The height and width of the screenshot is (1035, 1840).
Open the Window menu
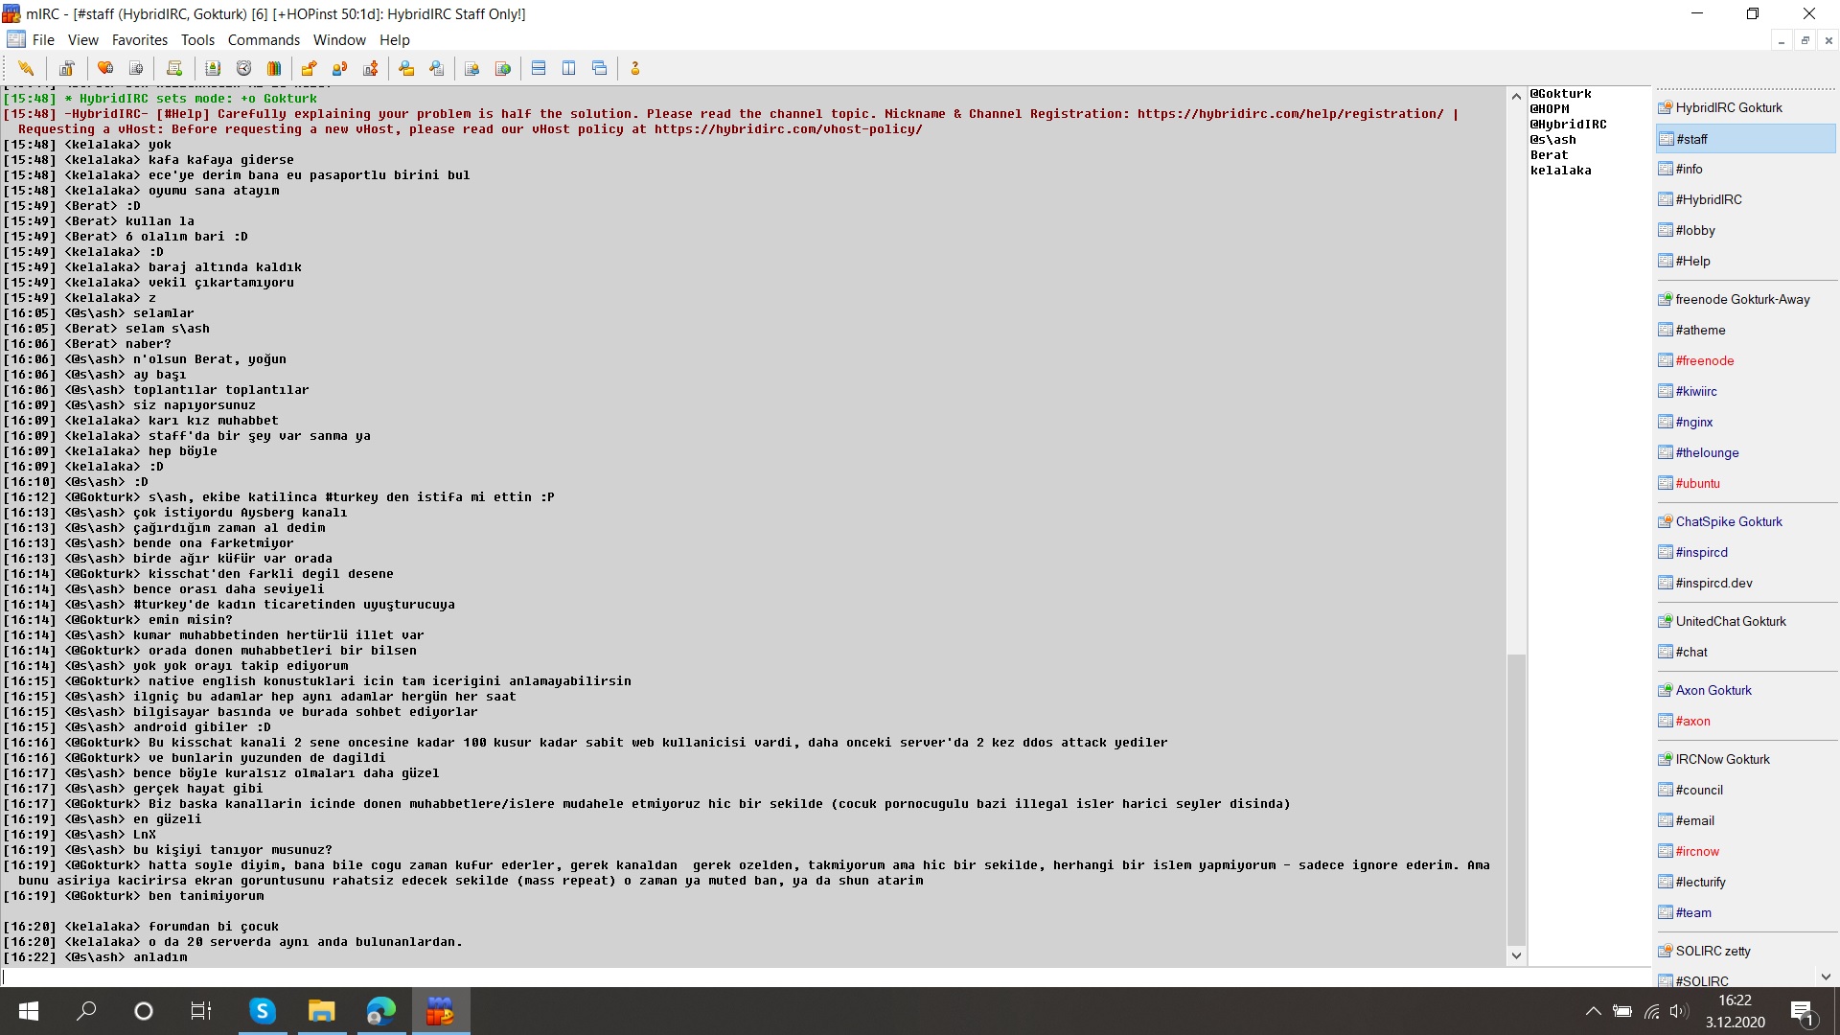click(339, 40)
